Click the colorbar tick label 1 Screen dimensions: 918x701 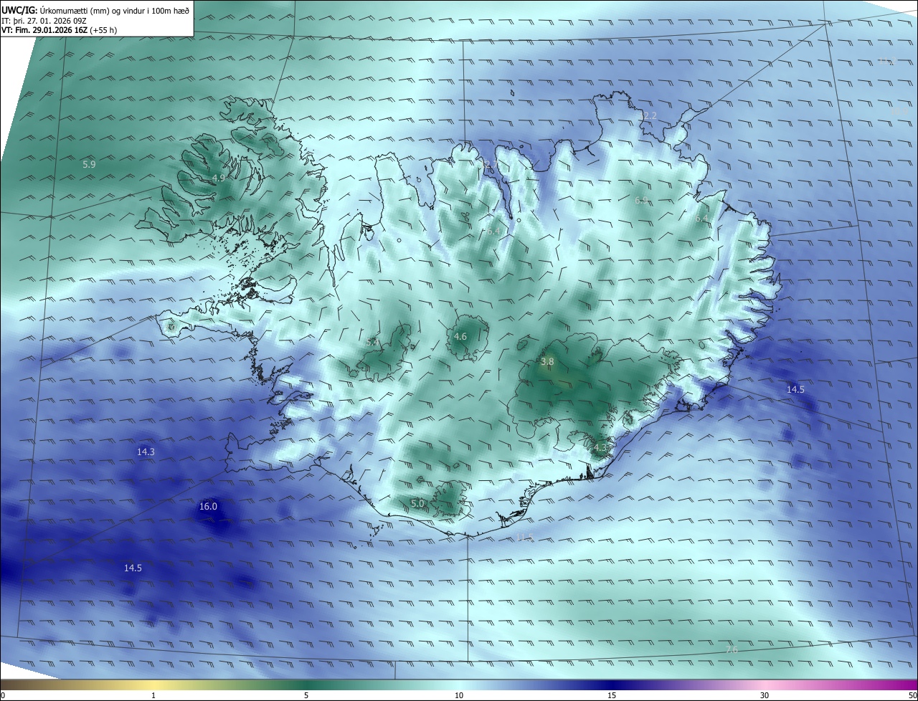tap(153, 696)
